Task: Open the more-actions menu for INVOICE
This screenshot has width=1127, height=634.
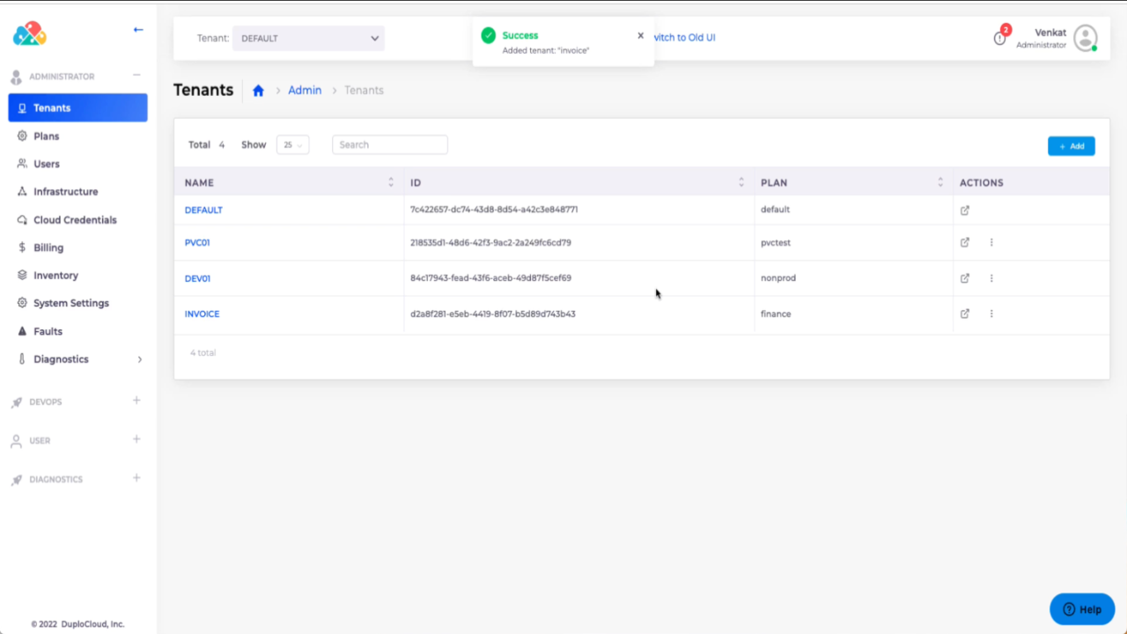Action: pos(991,313)
